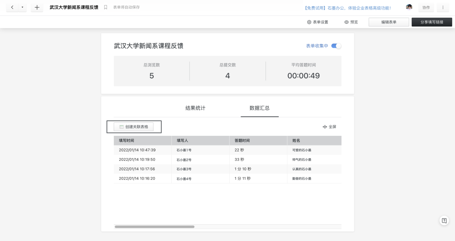
Task: Open the dropdown arrow next to back button
Action: pos(22,8)
